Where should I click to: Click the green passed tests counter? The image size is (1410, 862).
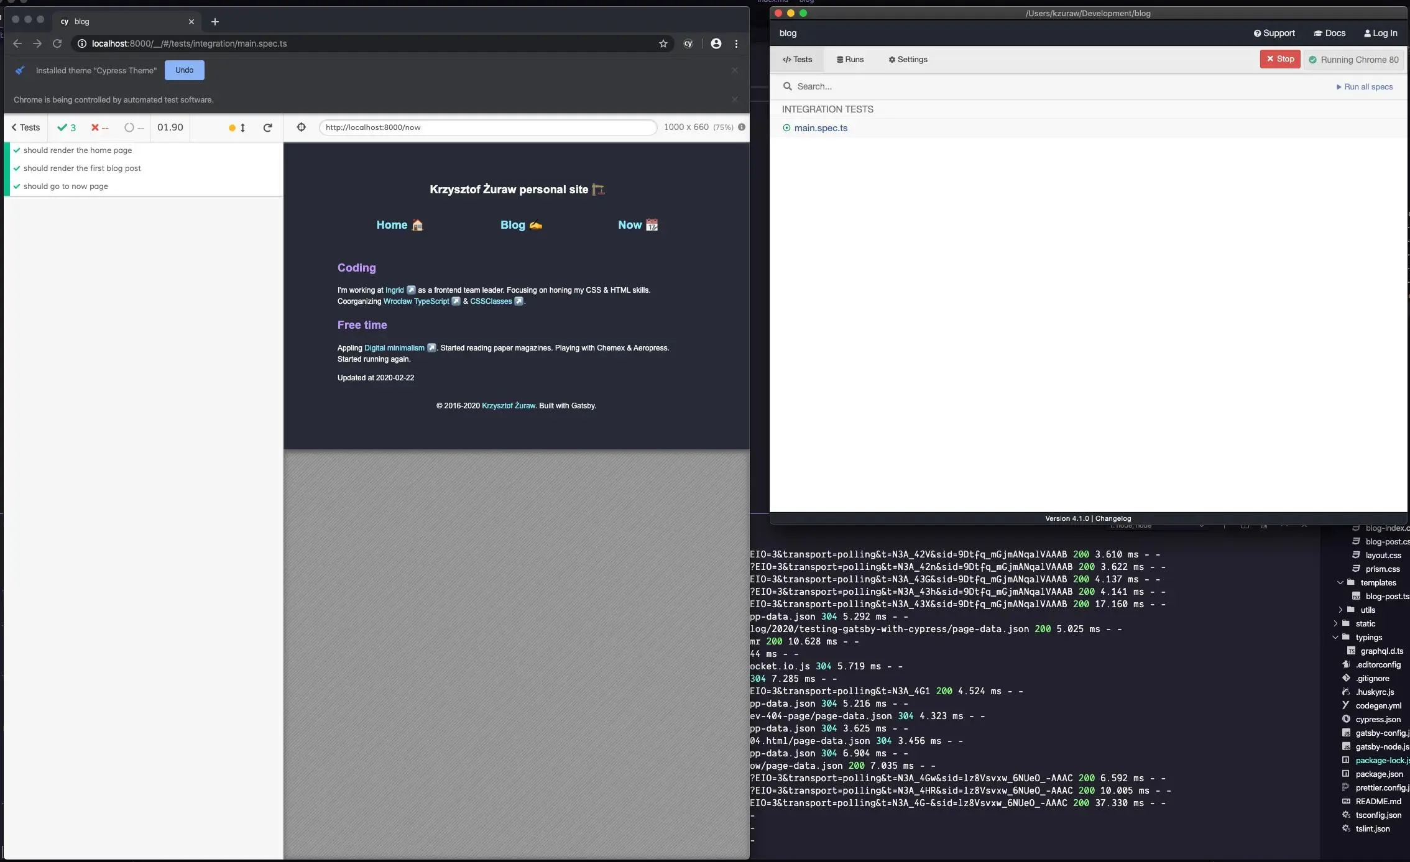[x=67, y=127]
